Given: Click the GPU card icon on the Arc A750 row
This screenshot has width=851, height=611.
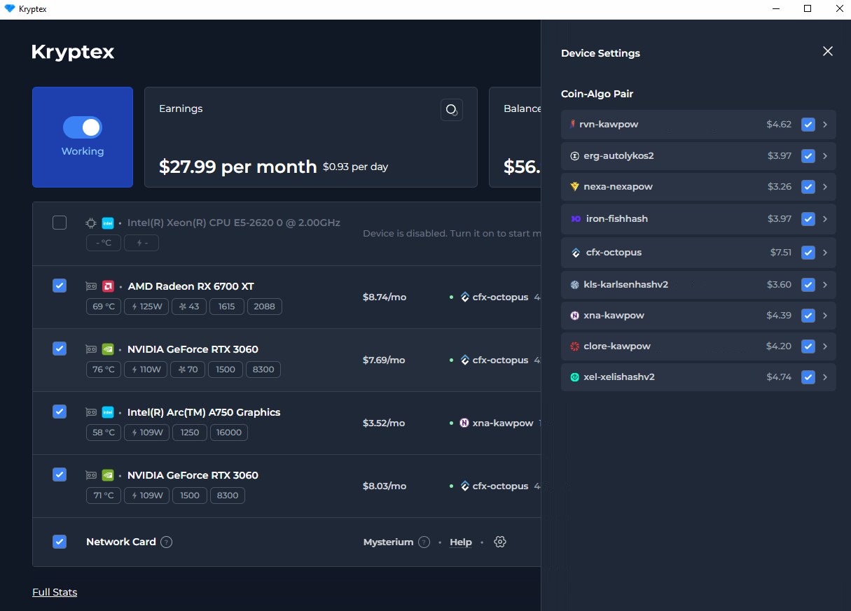Looking at the screenshot, I should (91, 412).
